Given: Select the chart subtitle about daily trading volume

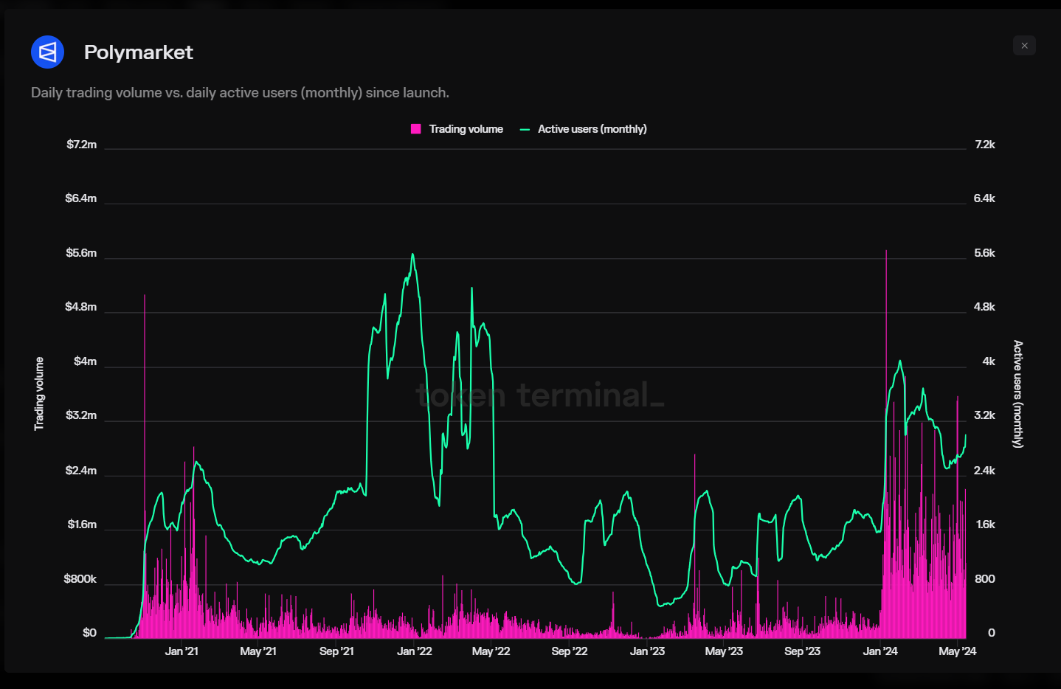Looking at the screenshot, I should pos(240,93).
